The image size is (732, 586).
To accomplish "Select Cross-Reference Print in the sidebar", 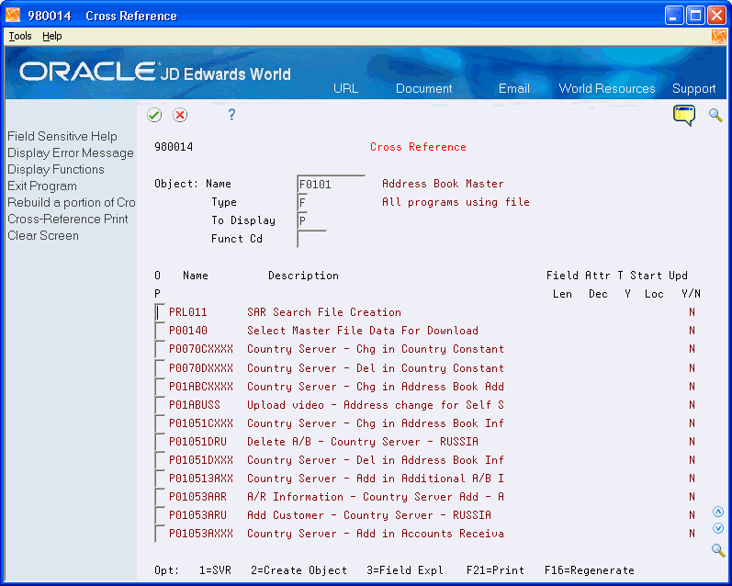I will [68, 219].
